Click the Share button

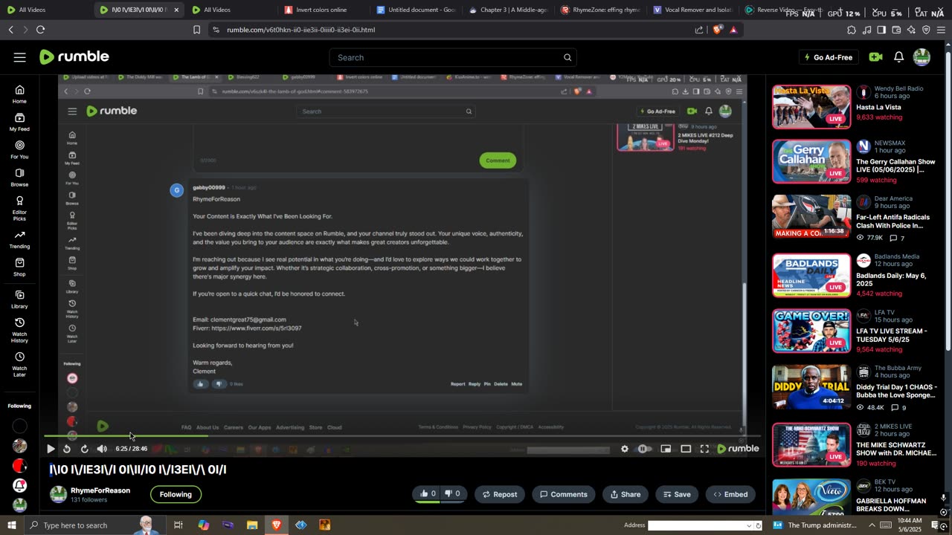click(625, 494)
